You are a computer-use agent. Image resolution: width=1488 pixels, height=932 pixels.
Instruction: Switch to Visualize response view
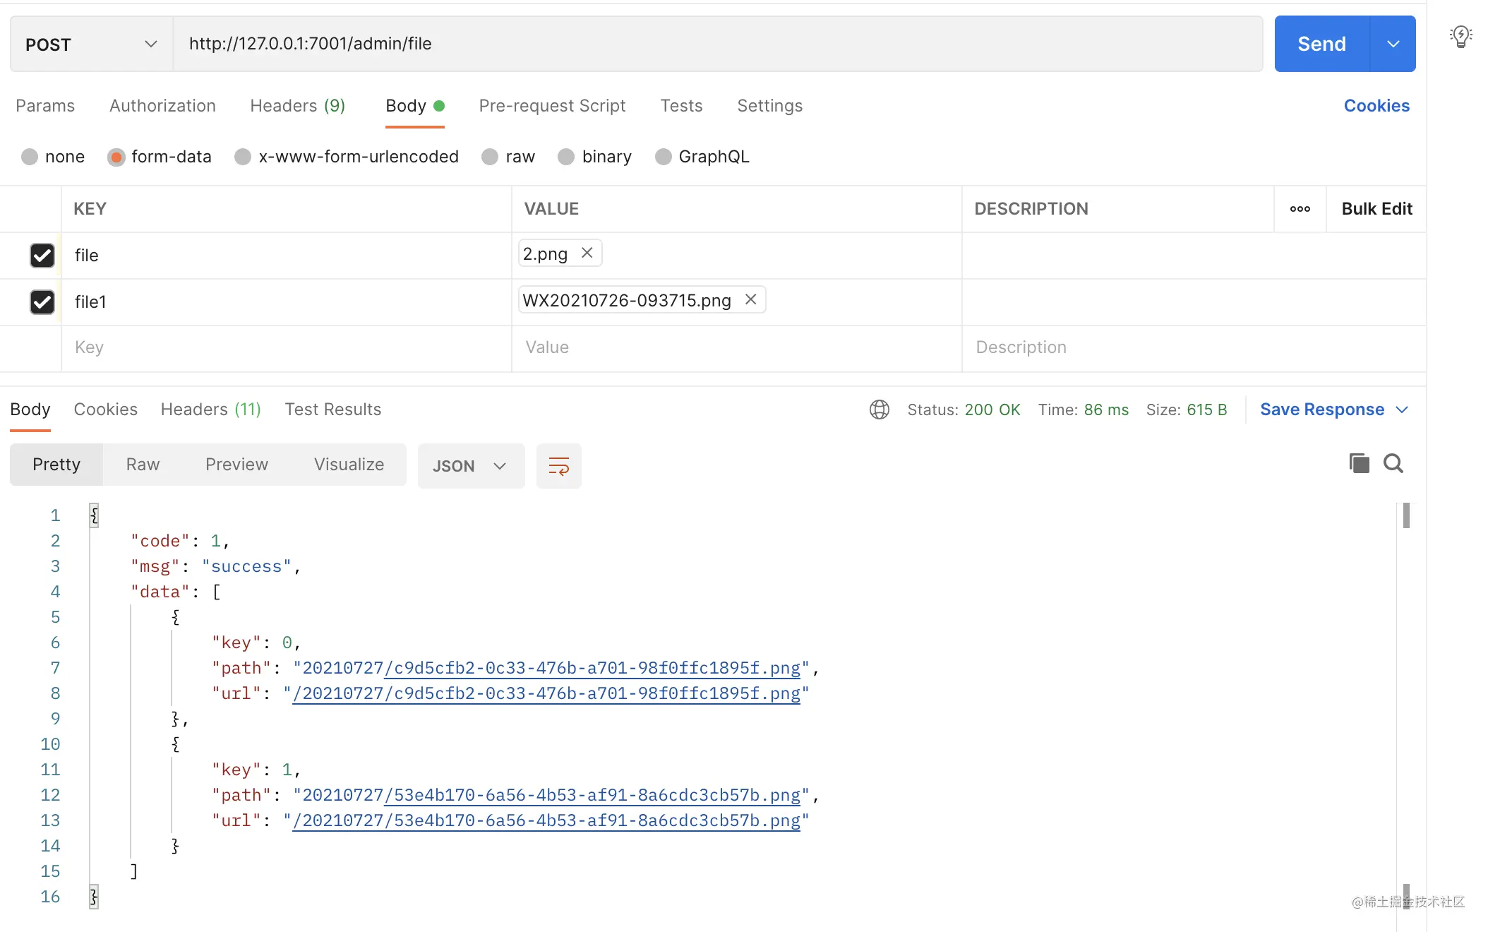pos(349,465)
